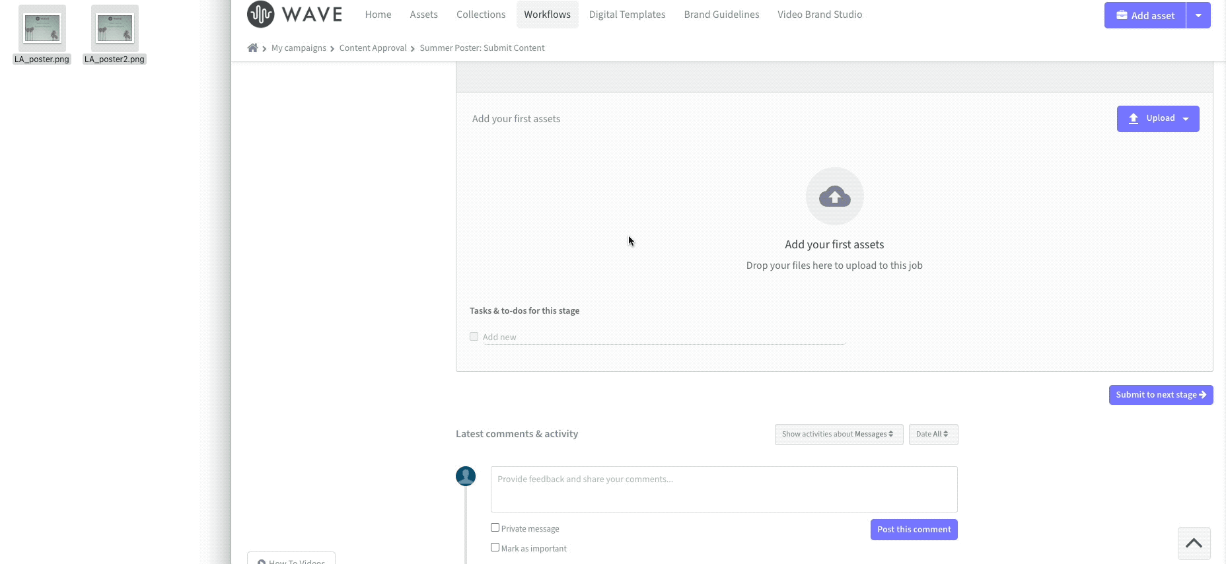Open Digital Templates in navigation
The height and width of the screenshot is (564, 1226).
point(627,15)
